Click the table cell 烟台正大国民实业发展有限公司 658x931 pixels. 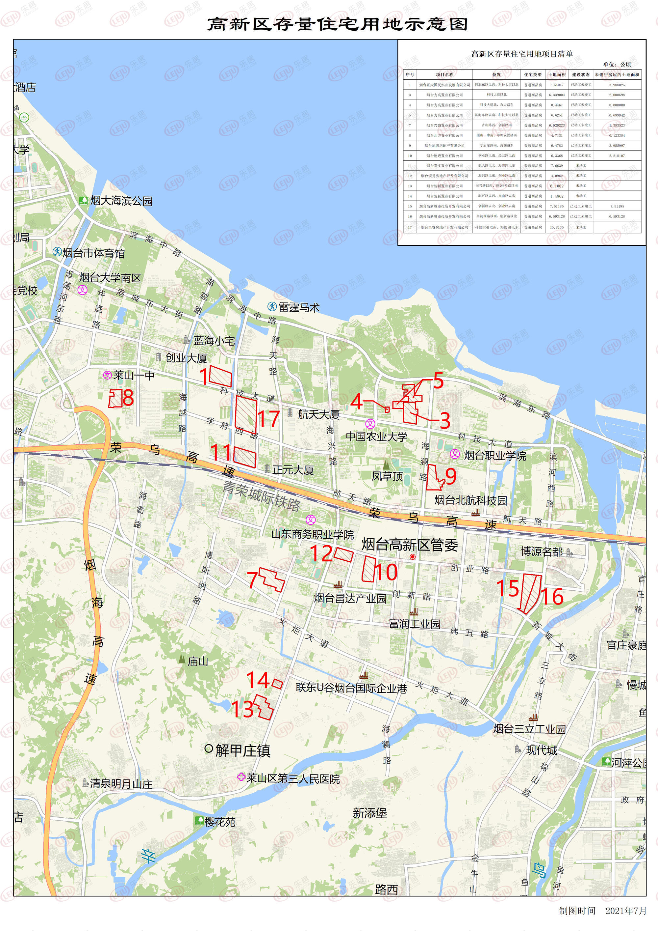[x=444, y=85]
